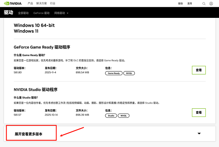Click the 驱动 page title in black bar
This screenshot has height=147, width=219.
[x=8, y=12]
